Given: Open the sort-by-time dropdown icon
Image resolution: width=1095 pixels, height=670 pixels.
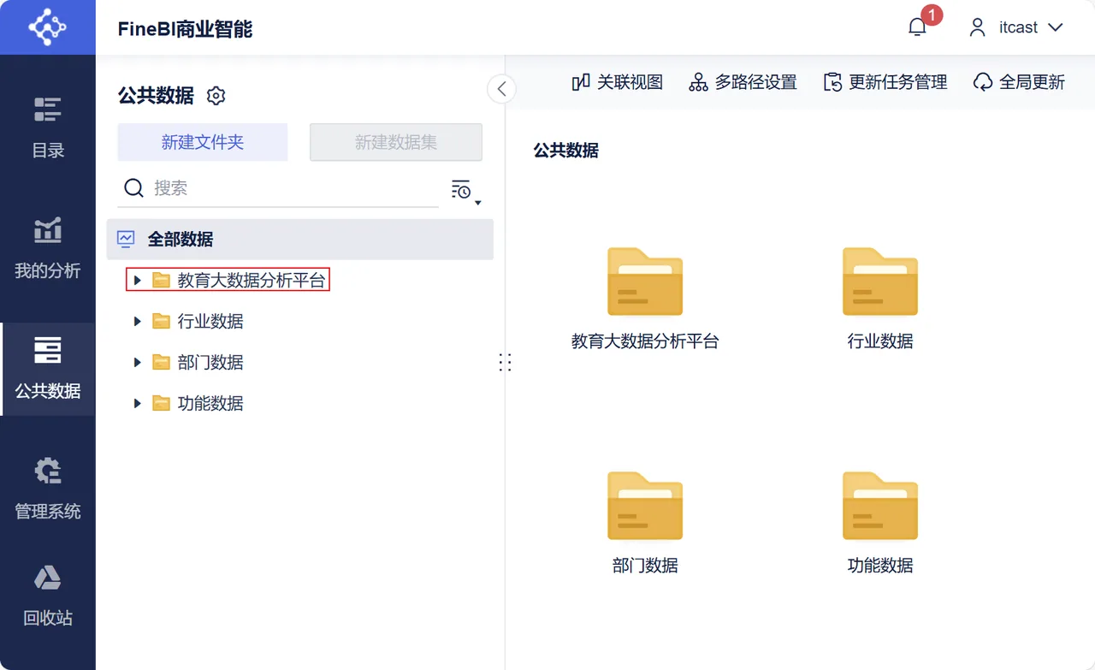Looking at the screenshot, I should point(465,191).
